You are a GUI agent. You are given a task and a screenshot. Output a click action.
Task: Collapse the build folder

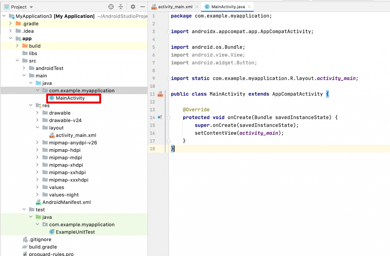pos(18,46)
